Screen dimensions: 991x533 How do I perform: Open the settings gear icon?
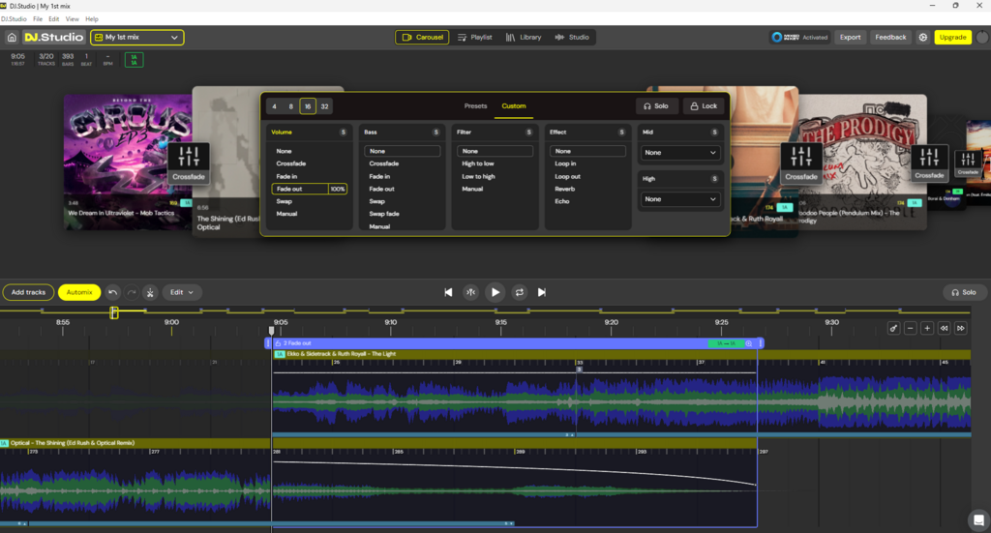pyautogui.click(x=922, y=38)
